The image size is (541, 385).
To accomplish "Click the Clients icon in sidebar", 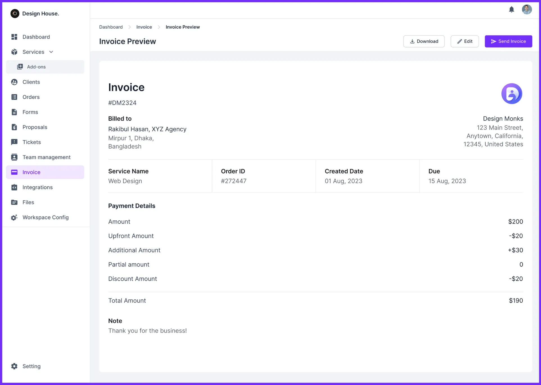I will [x=14, y=82].
